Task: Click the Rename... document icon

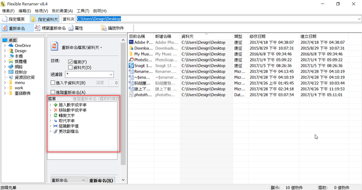Action: (x=131, y=71)
